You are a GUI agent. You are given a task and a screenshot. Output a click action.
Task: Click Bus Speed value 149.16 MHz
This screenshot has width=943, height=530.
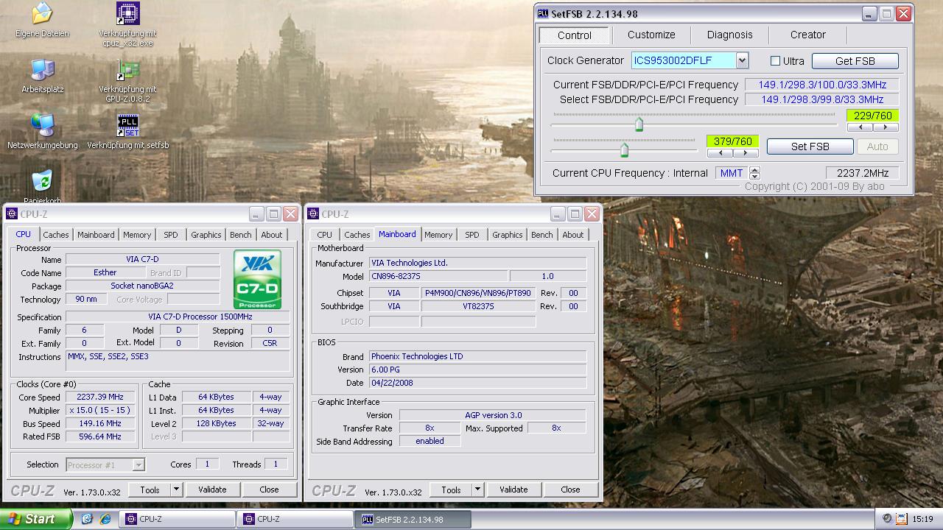tap(100, 423)
